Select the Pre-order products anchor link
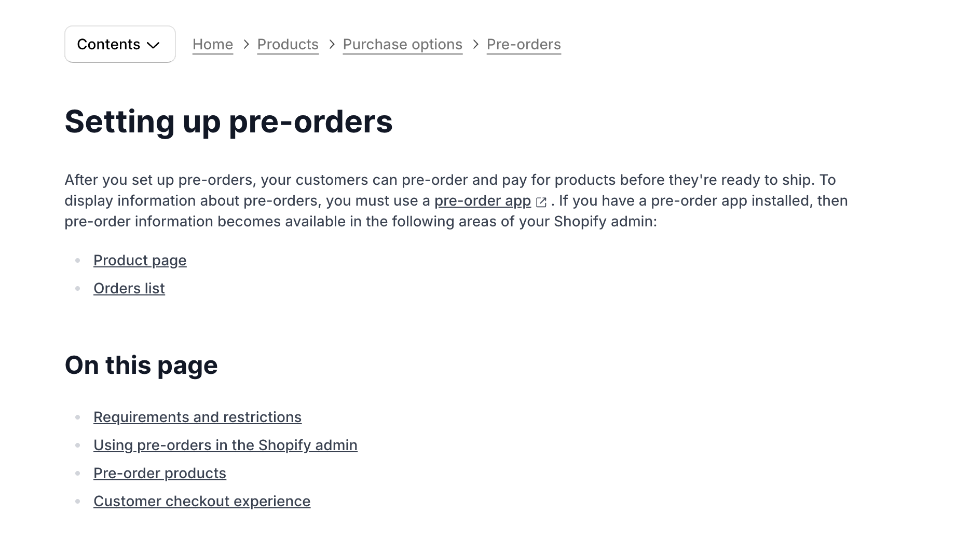The width and height of the screenshot is (956, 540). point(159,473)
